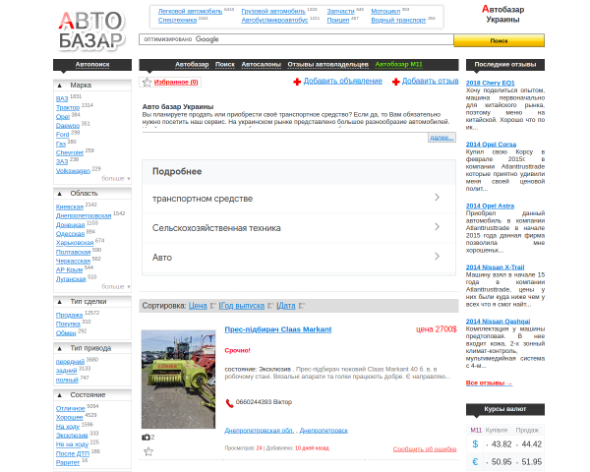Click the АвтоБазар site logo
This screenshot has height=472, width=590.
91,30
